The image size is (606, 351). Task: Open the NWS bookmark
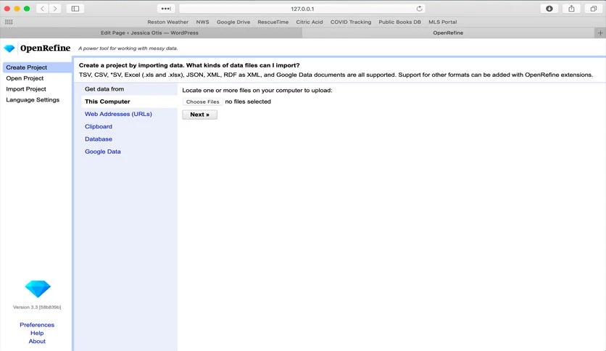tap(202, 22)
